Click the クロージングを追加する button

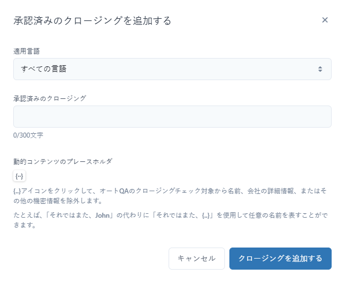(280, 259)
